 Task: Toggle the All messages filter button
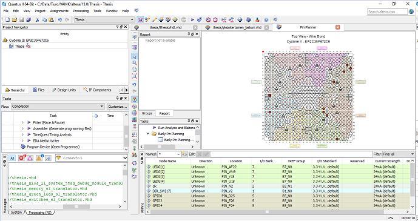coord(12,158)
